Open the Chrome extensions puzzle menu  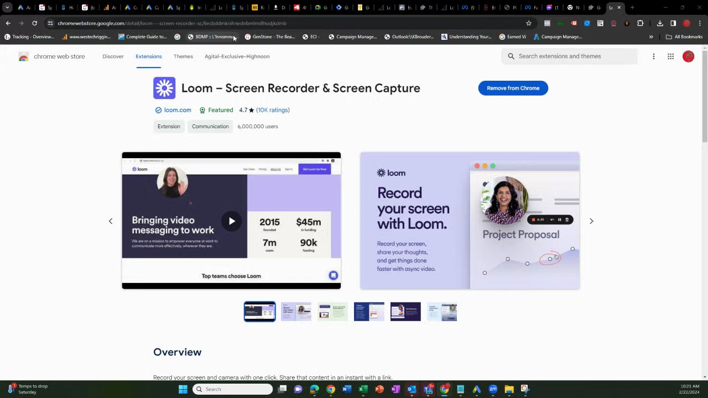pos(640,23)
